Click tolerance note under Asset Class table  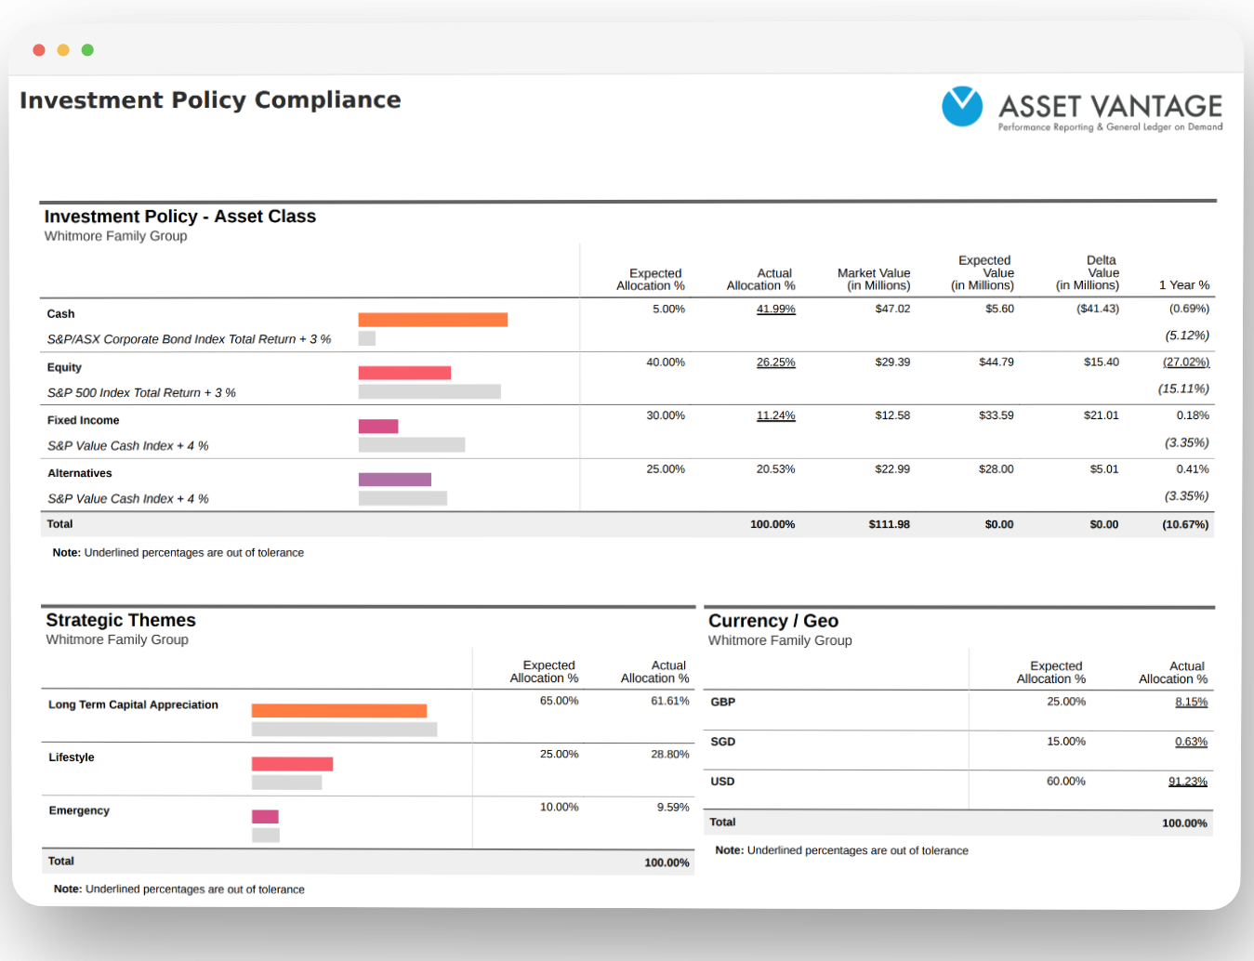178,553
